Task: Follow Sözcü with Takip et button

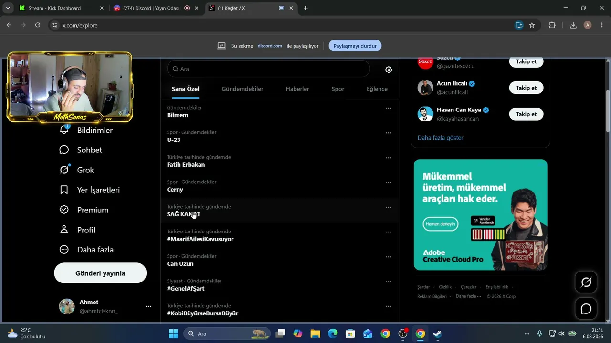Action: click(526, 62)
